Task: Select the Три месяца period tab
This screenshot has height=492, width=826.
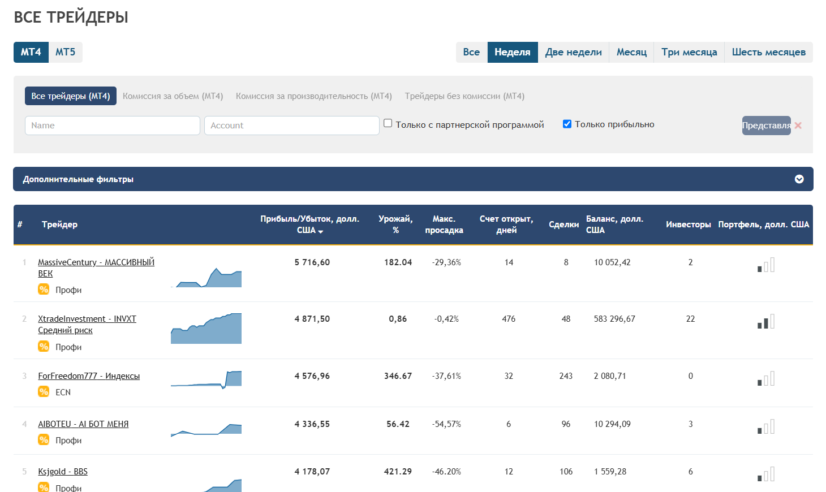Action: click(689, 52)
